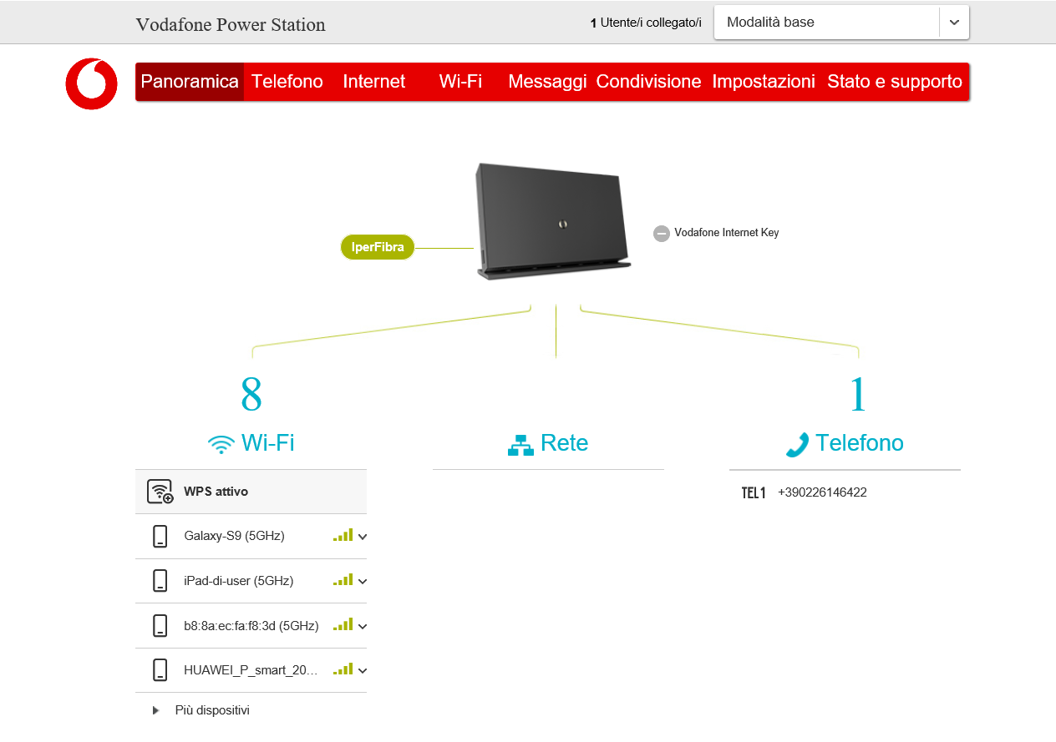Open the Modalità base dropdown
The width and height of the screenshot is (1056, 742).
[841, 23]
